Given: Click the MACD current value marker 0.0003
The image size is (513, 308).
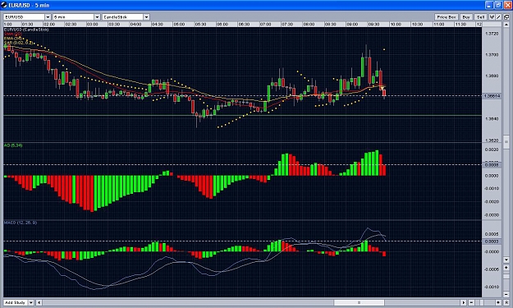Looking at the screenshot, I should pos(492,241).
